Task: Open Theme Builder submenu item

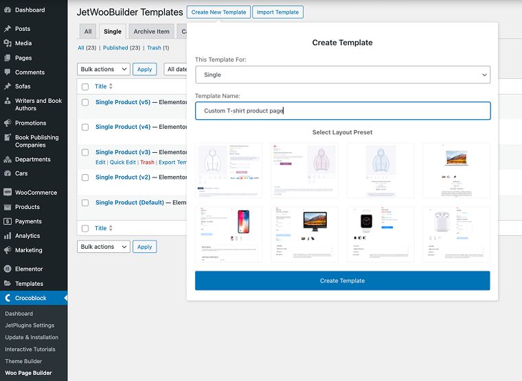Action: [x=23, y=361]
